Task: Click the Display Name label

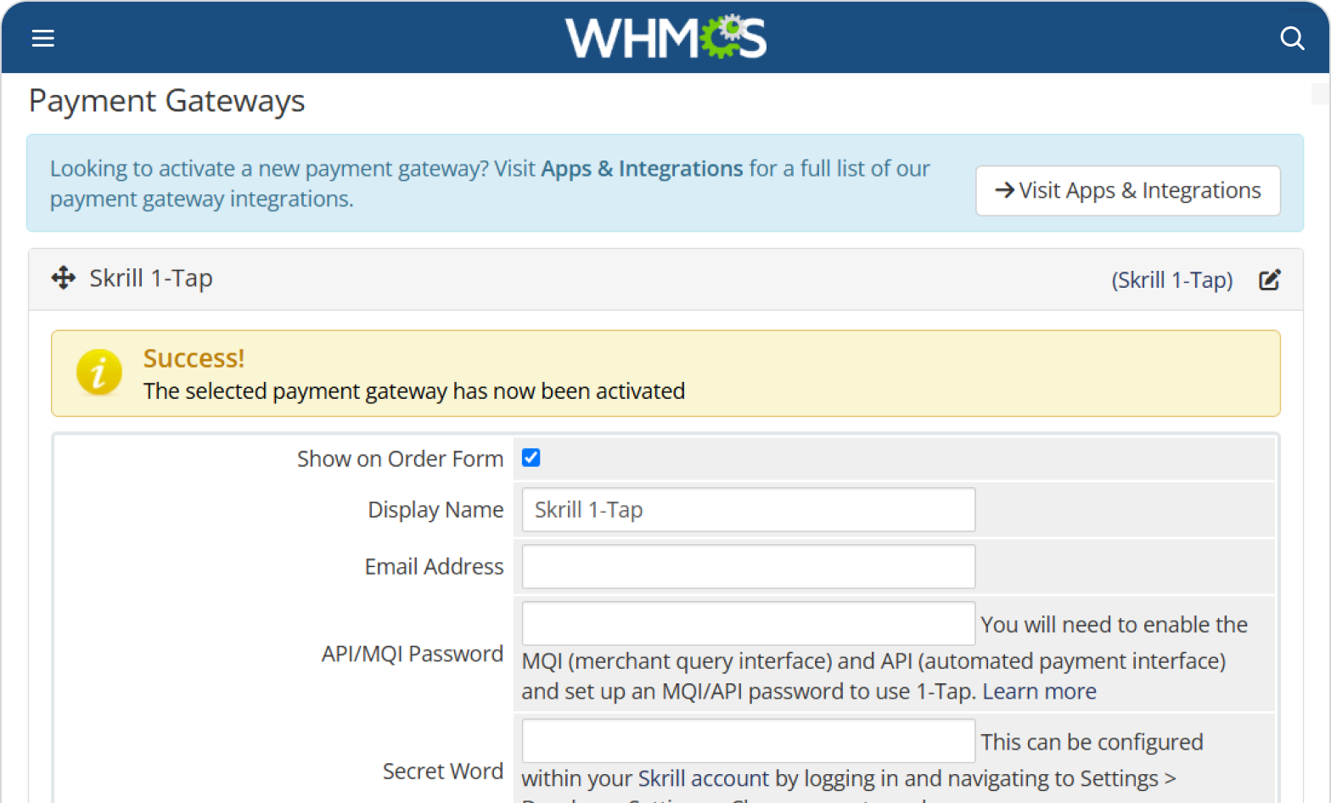Action: pyautogui.click(x=435, y=510)
